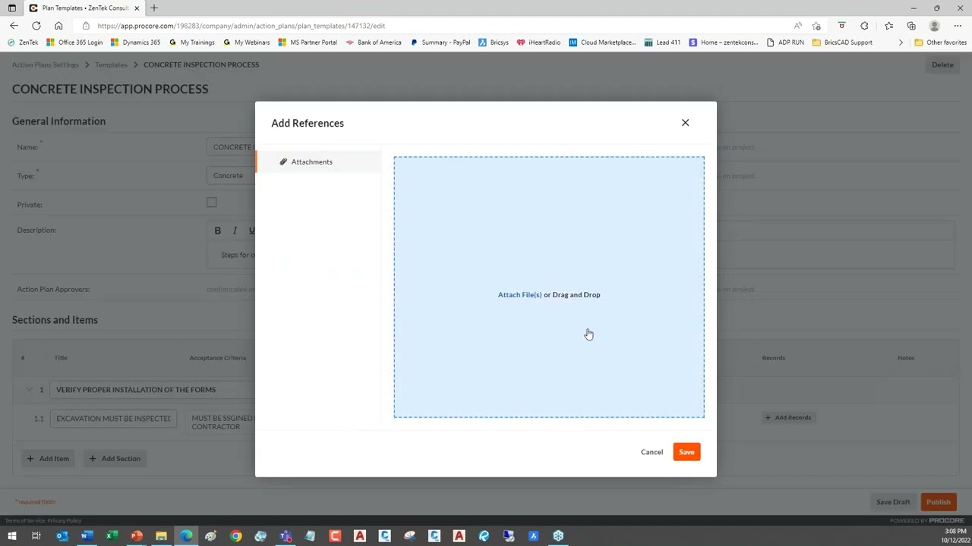Image resolution: width=972 pixels, height=546 pixels.
Task: Open the Dynamics 365 bookmark
Action: [x=135, y=42]
